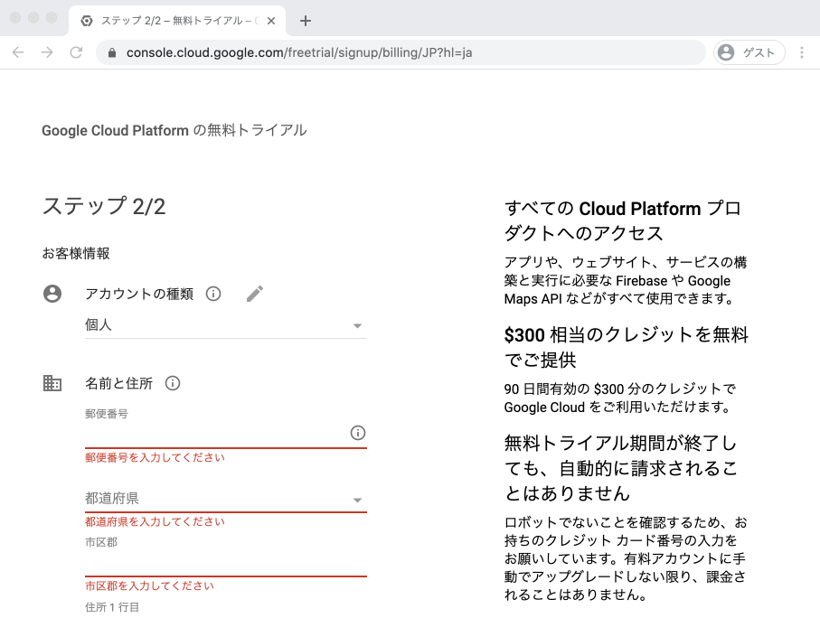Click the lock icon in the address bar
This screenshot has width=820, height=637.
(111, 52)
